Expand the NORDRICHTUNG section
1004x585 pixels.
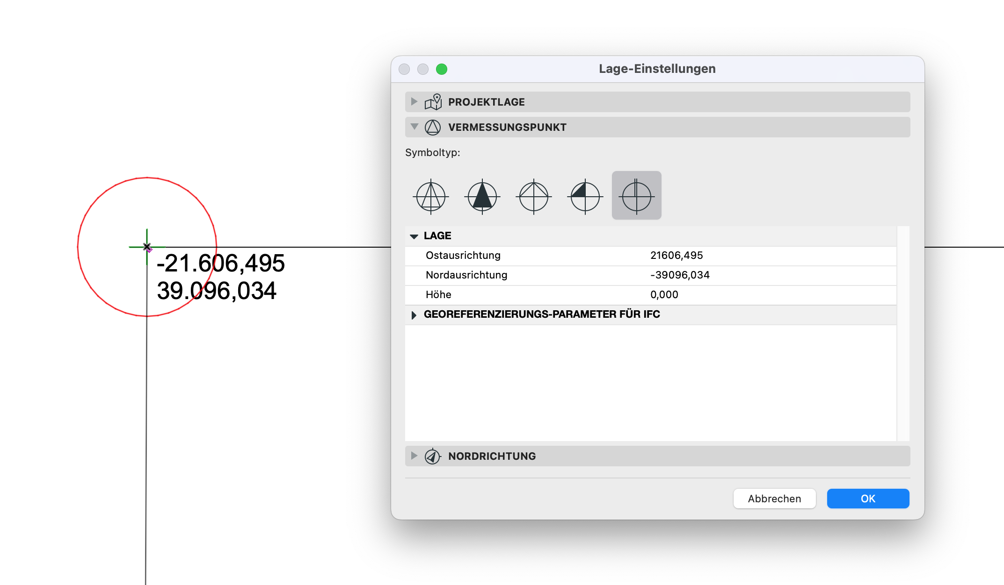pos(414,456)
